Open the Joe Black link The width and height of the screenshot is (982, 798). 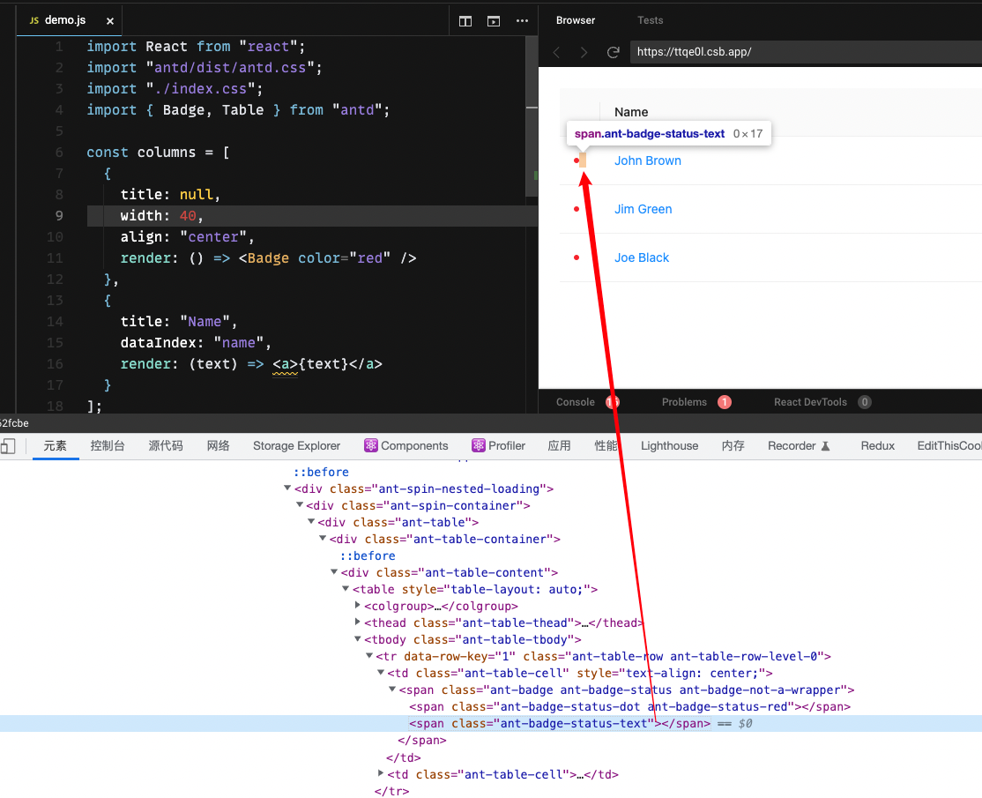(x=642, y=257)
